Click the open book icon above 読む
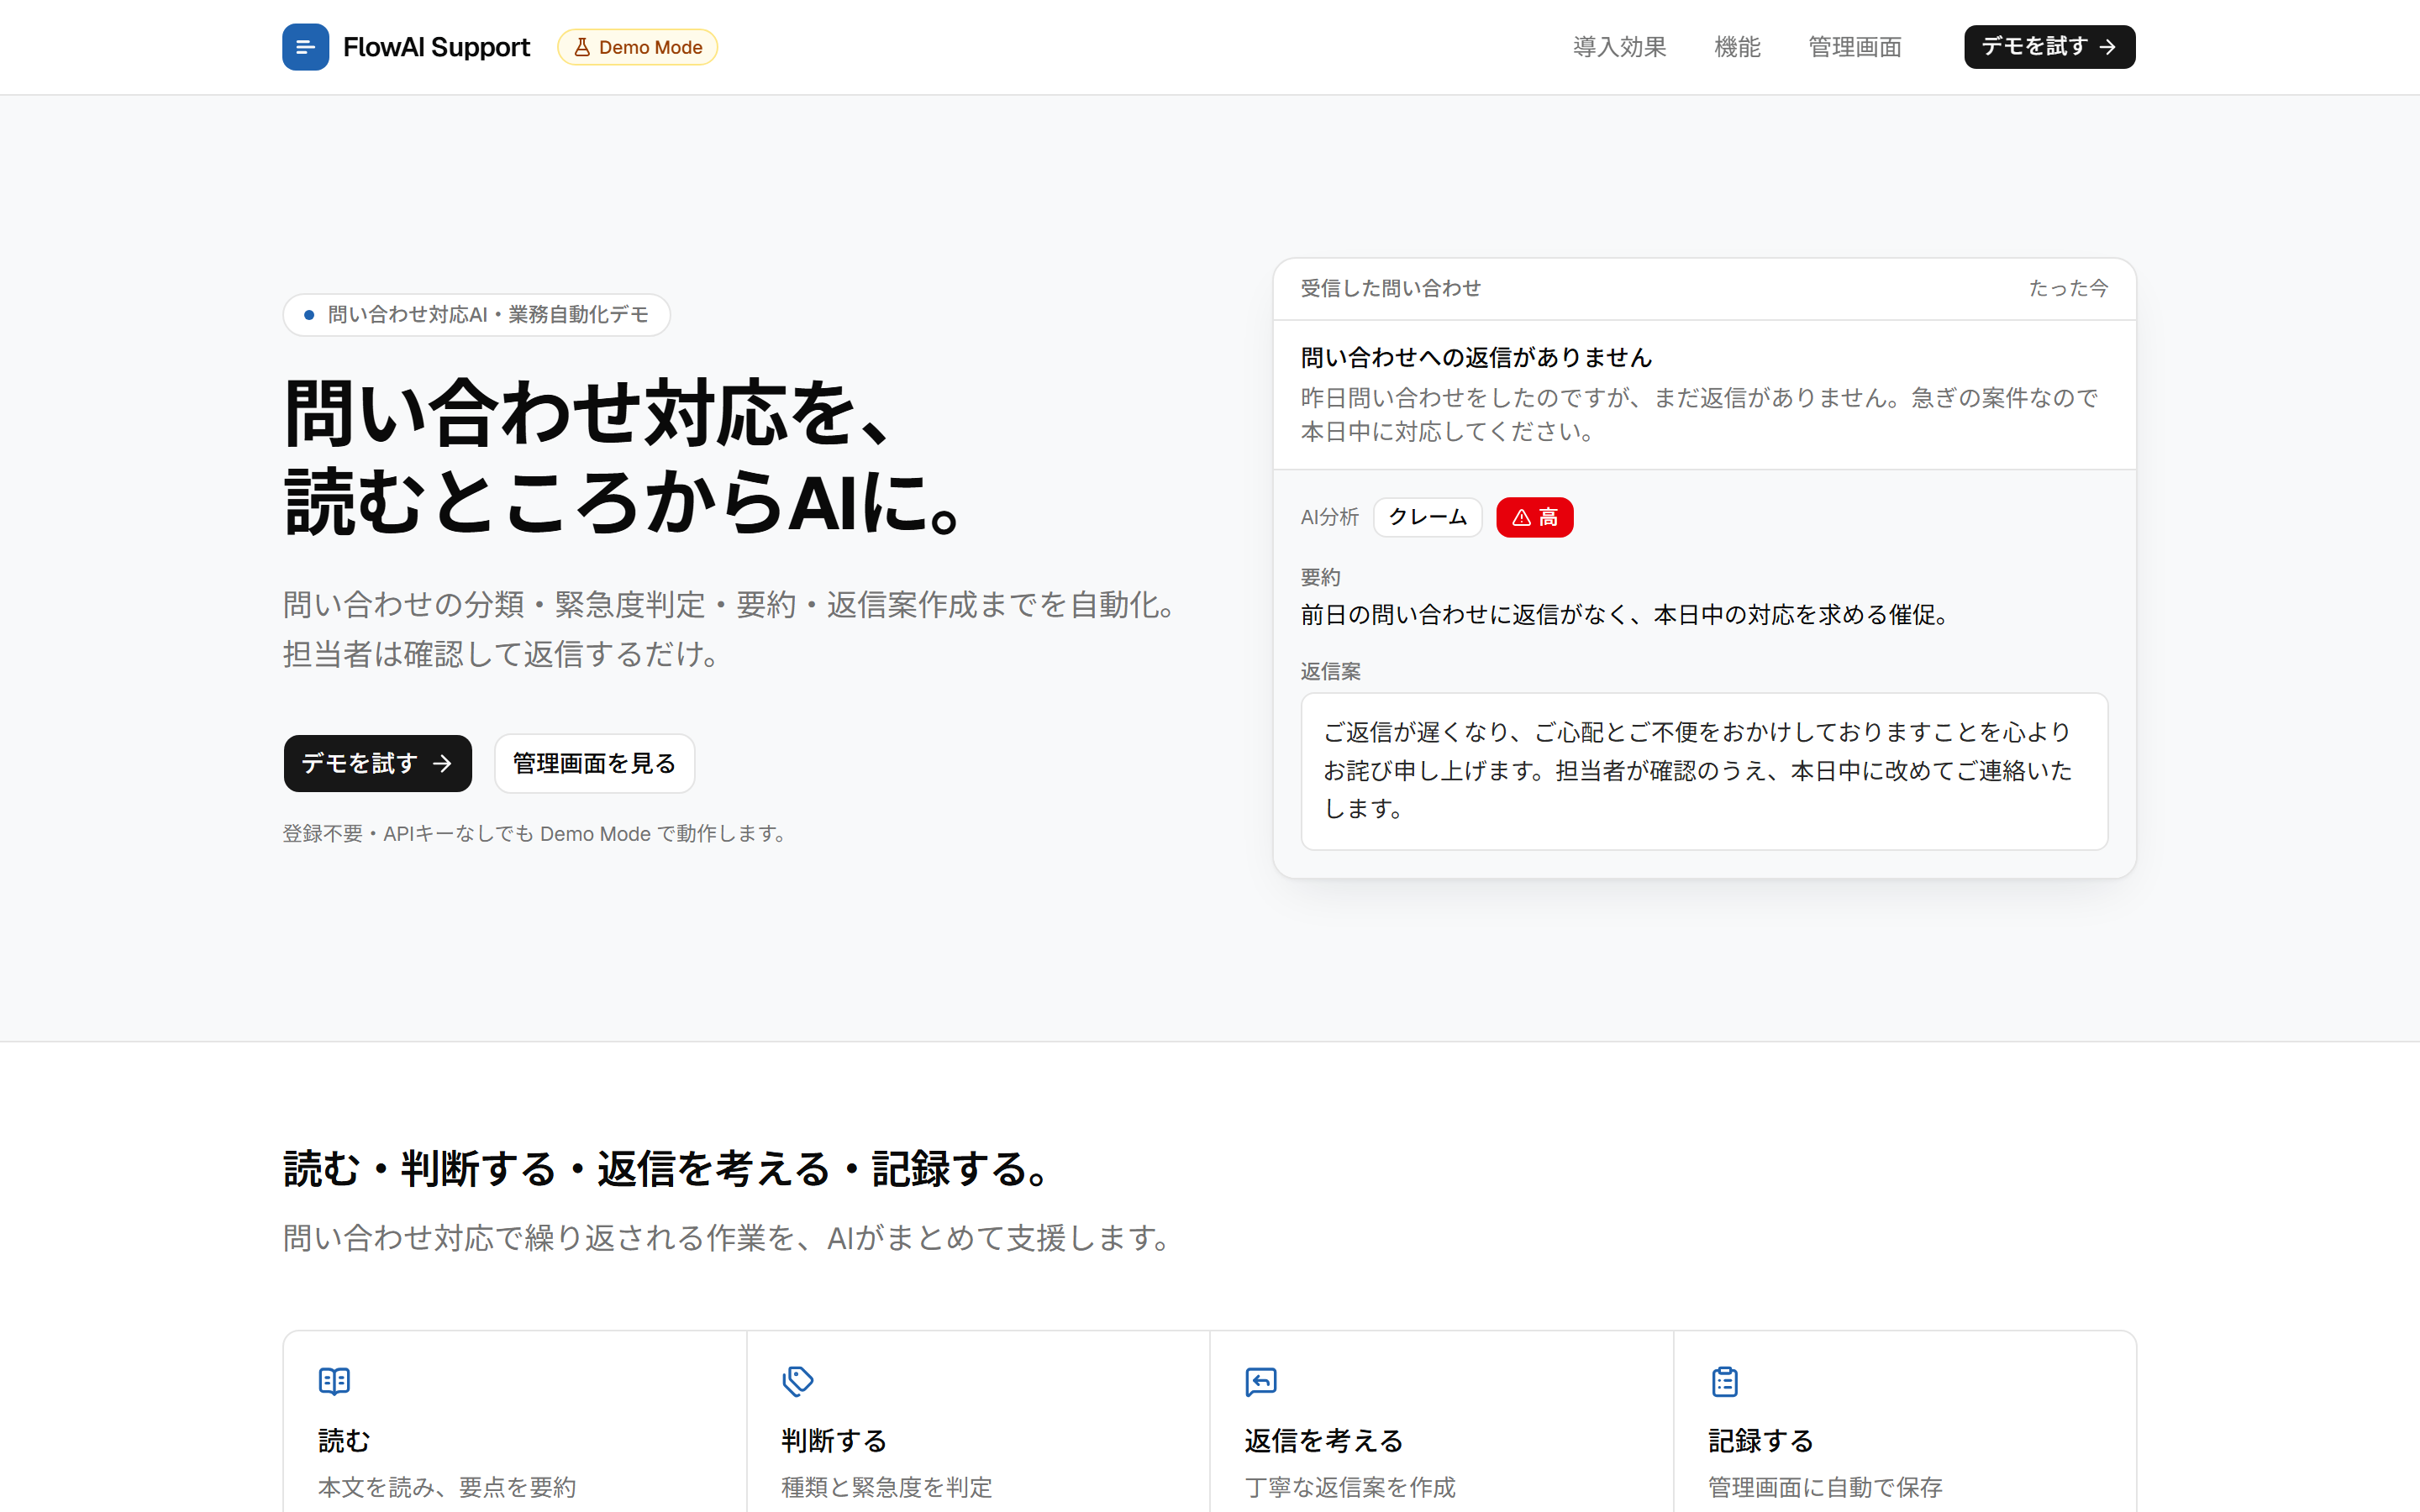Viewport: 2420px width, 1512px height. pyautogui.click(x=334, y=1381)
